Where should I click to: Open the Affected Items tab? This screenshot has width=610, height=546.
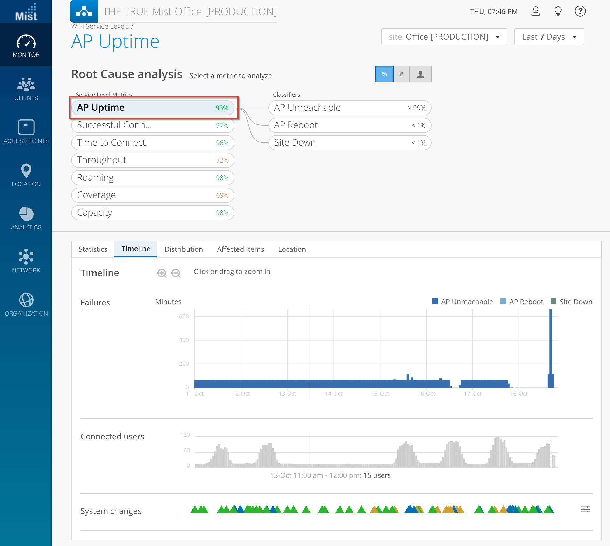240,249
